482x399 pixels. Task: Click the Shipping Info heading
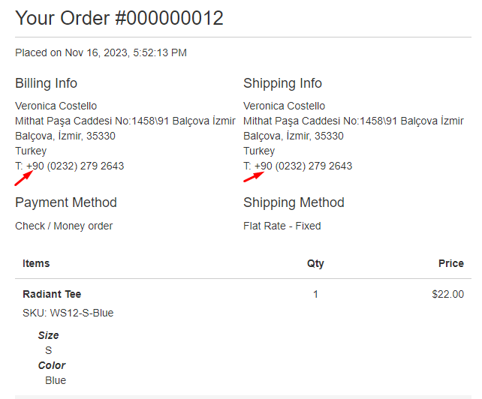coord(282,83)
